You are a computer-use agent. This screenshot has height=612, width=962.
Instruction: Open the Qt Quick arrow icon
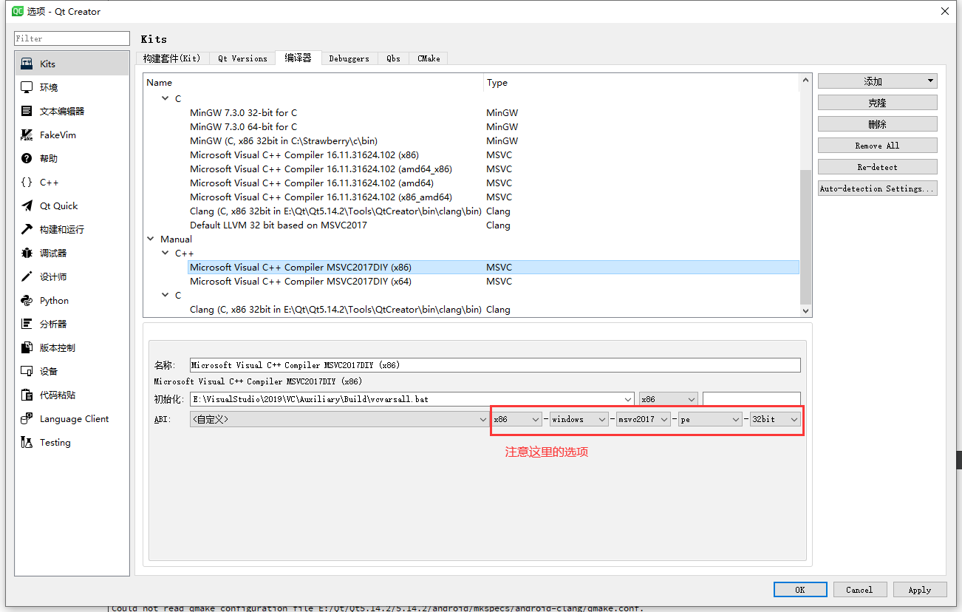coord(27,205)
